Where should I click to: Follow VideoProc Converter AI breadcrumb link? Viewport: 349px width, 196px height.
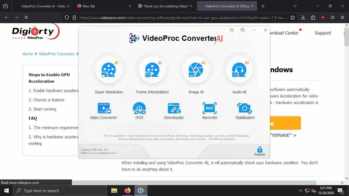tap(58, 54)
